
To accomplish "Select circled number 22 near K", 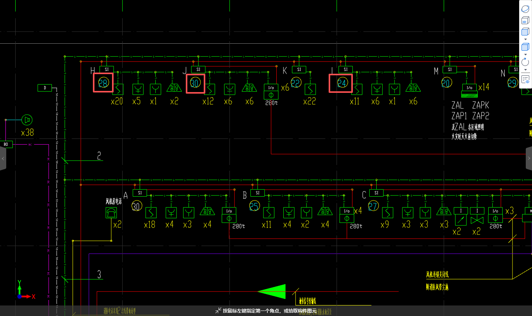I will [296, 83].
